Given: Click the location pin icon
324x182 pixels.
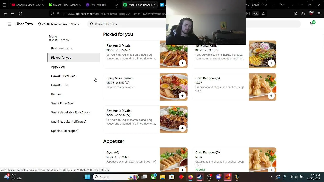Looking at the screenshot, I should (40, 24).
